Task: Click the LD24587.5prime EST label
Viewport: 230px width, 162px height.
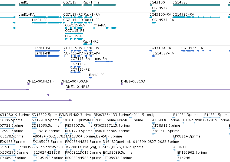Action: pyautogui.click(x=108, y=136)
